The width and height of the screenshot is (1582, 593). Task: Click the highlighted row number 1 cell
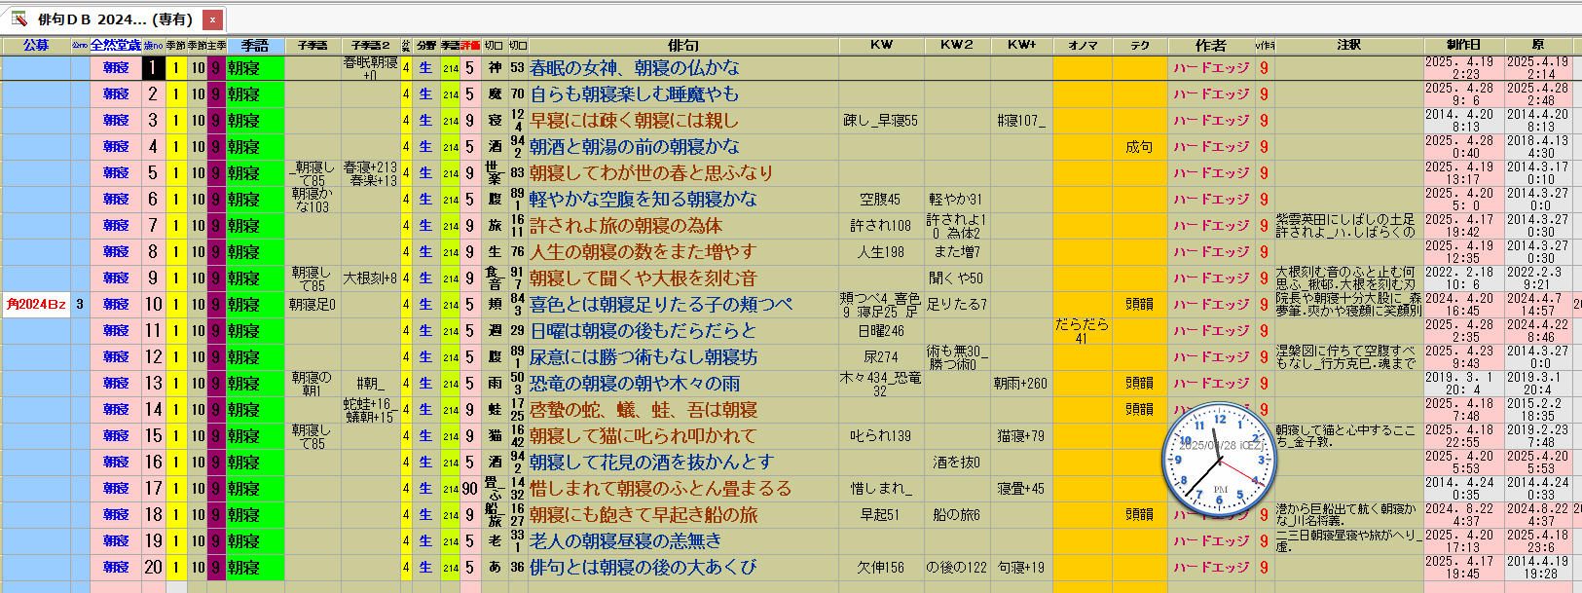[x=153, y=68]
